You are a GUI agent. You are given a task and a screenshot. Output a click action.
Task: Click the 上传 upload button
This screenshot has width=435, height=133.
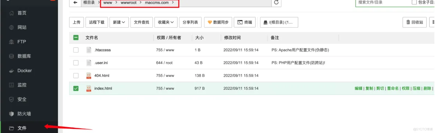(76, 22)
